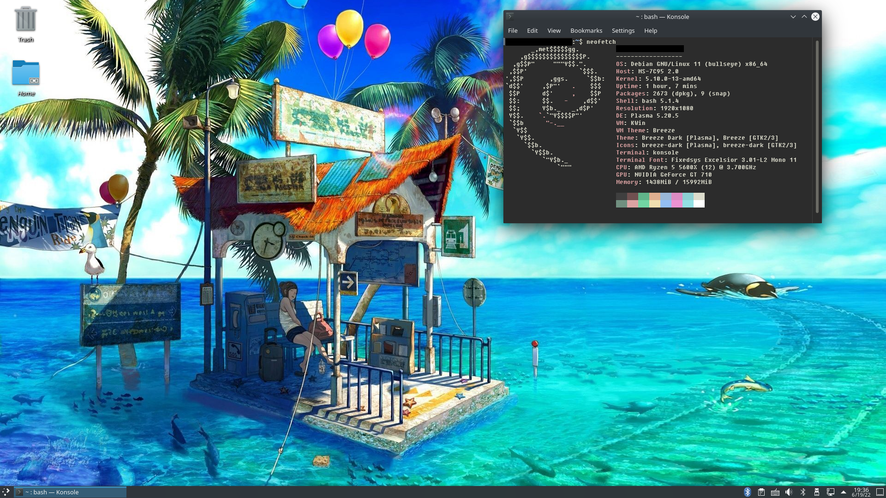This screenshot has width=886, height=498.
Task: Mute audio via the volume tray icon
Action: pos(789,492)
